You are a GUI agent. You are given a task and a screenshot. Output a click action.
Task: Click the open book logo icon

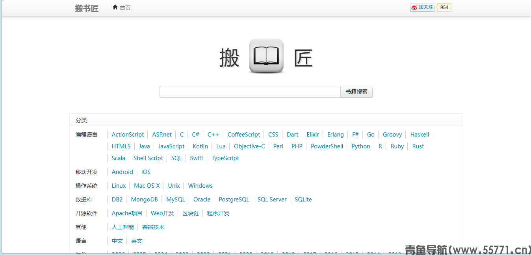266,56
